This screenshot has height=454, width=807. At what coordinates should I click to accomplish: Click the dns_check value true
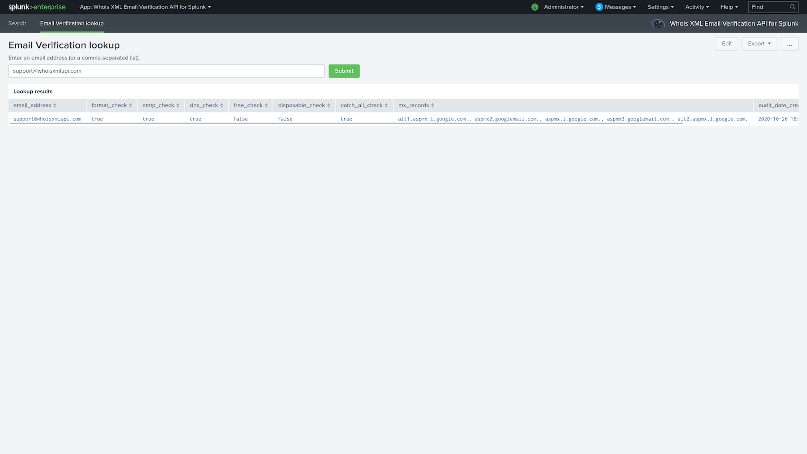(x=196, y=119)
